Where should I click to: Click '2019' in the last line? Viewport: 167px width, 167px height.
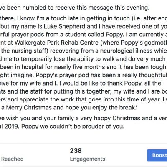pos(12,127)
